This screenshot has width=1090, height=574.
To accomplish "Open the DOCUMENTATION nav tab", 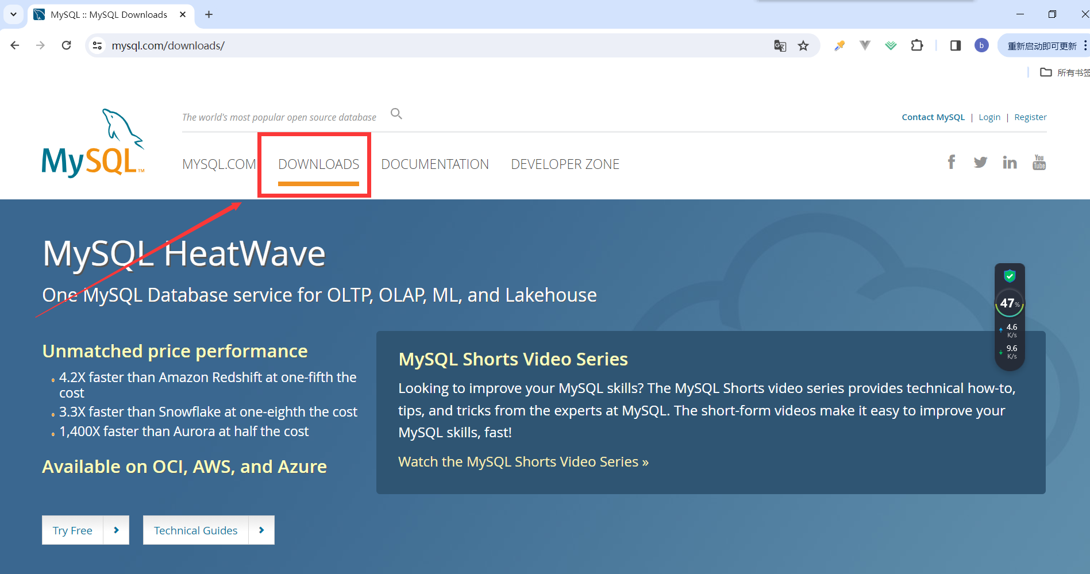I will point(435,164).
